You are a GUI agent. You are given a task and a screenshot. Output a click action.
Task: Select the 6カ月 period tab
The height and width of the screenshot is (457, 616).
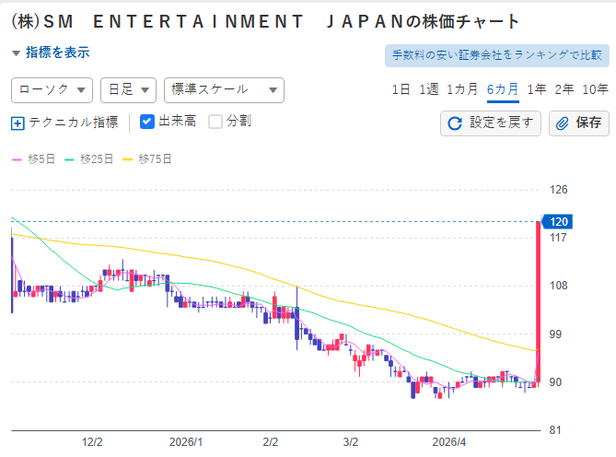tap(503, 89)
